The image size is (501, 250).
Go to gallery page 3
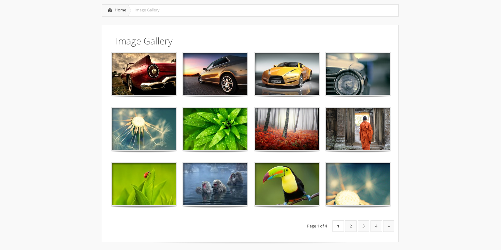pos(363,226)
